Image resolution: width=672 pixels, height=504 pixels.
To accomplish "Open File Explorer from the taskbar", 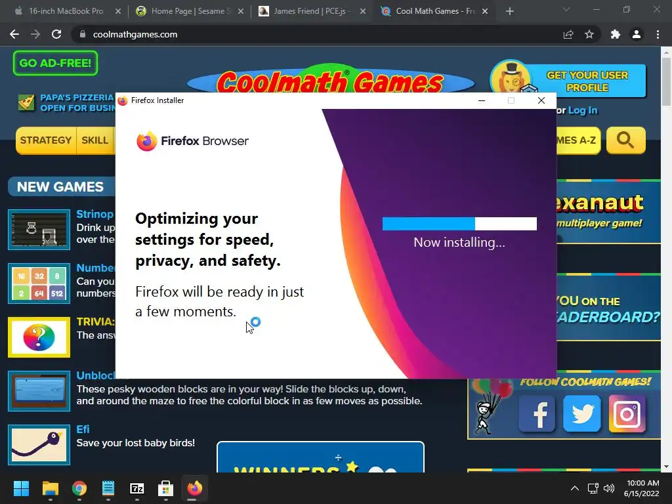I will pyautogui.click(x=50, y=488).
